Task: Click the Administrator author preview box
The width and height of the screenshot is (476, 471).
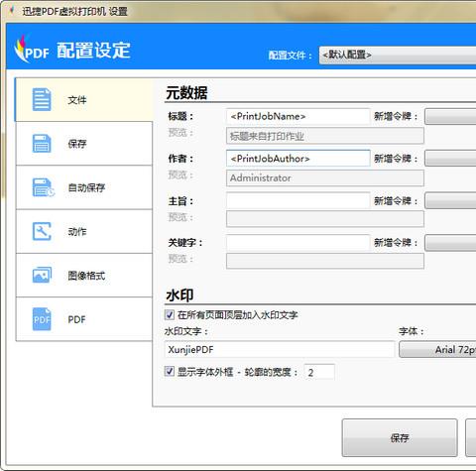Action: [325, 178]
